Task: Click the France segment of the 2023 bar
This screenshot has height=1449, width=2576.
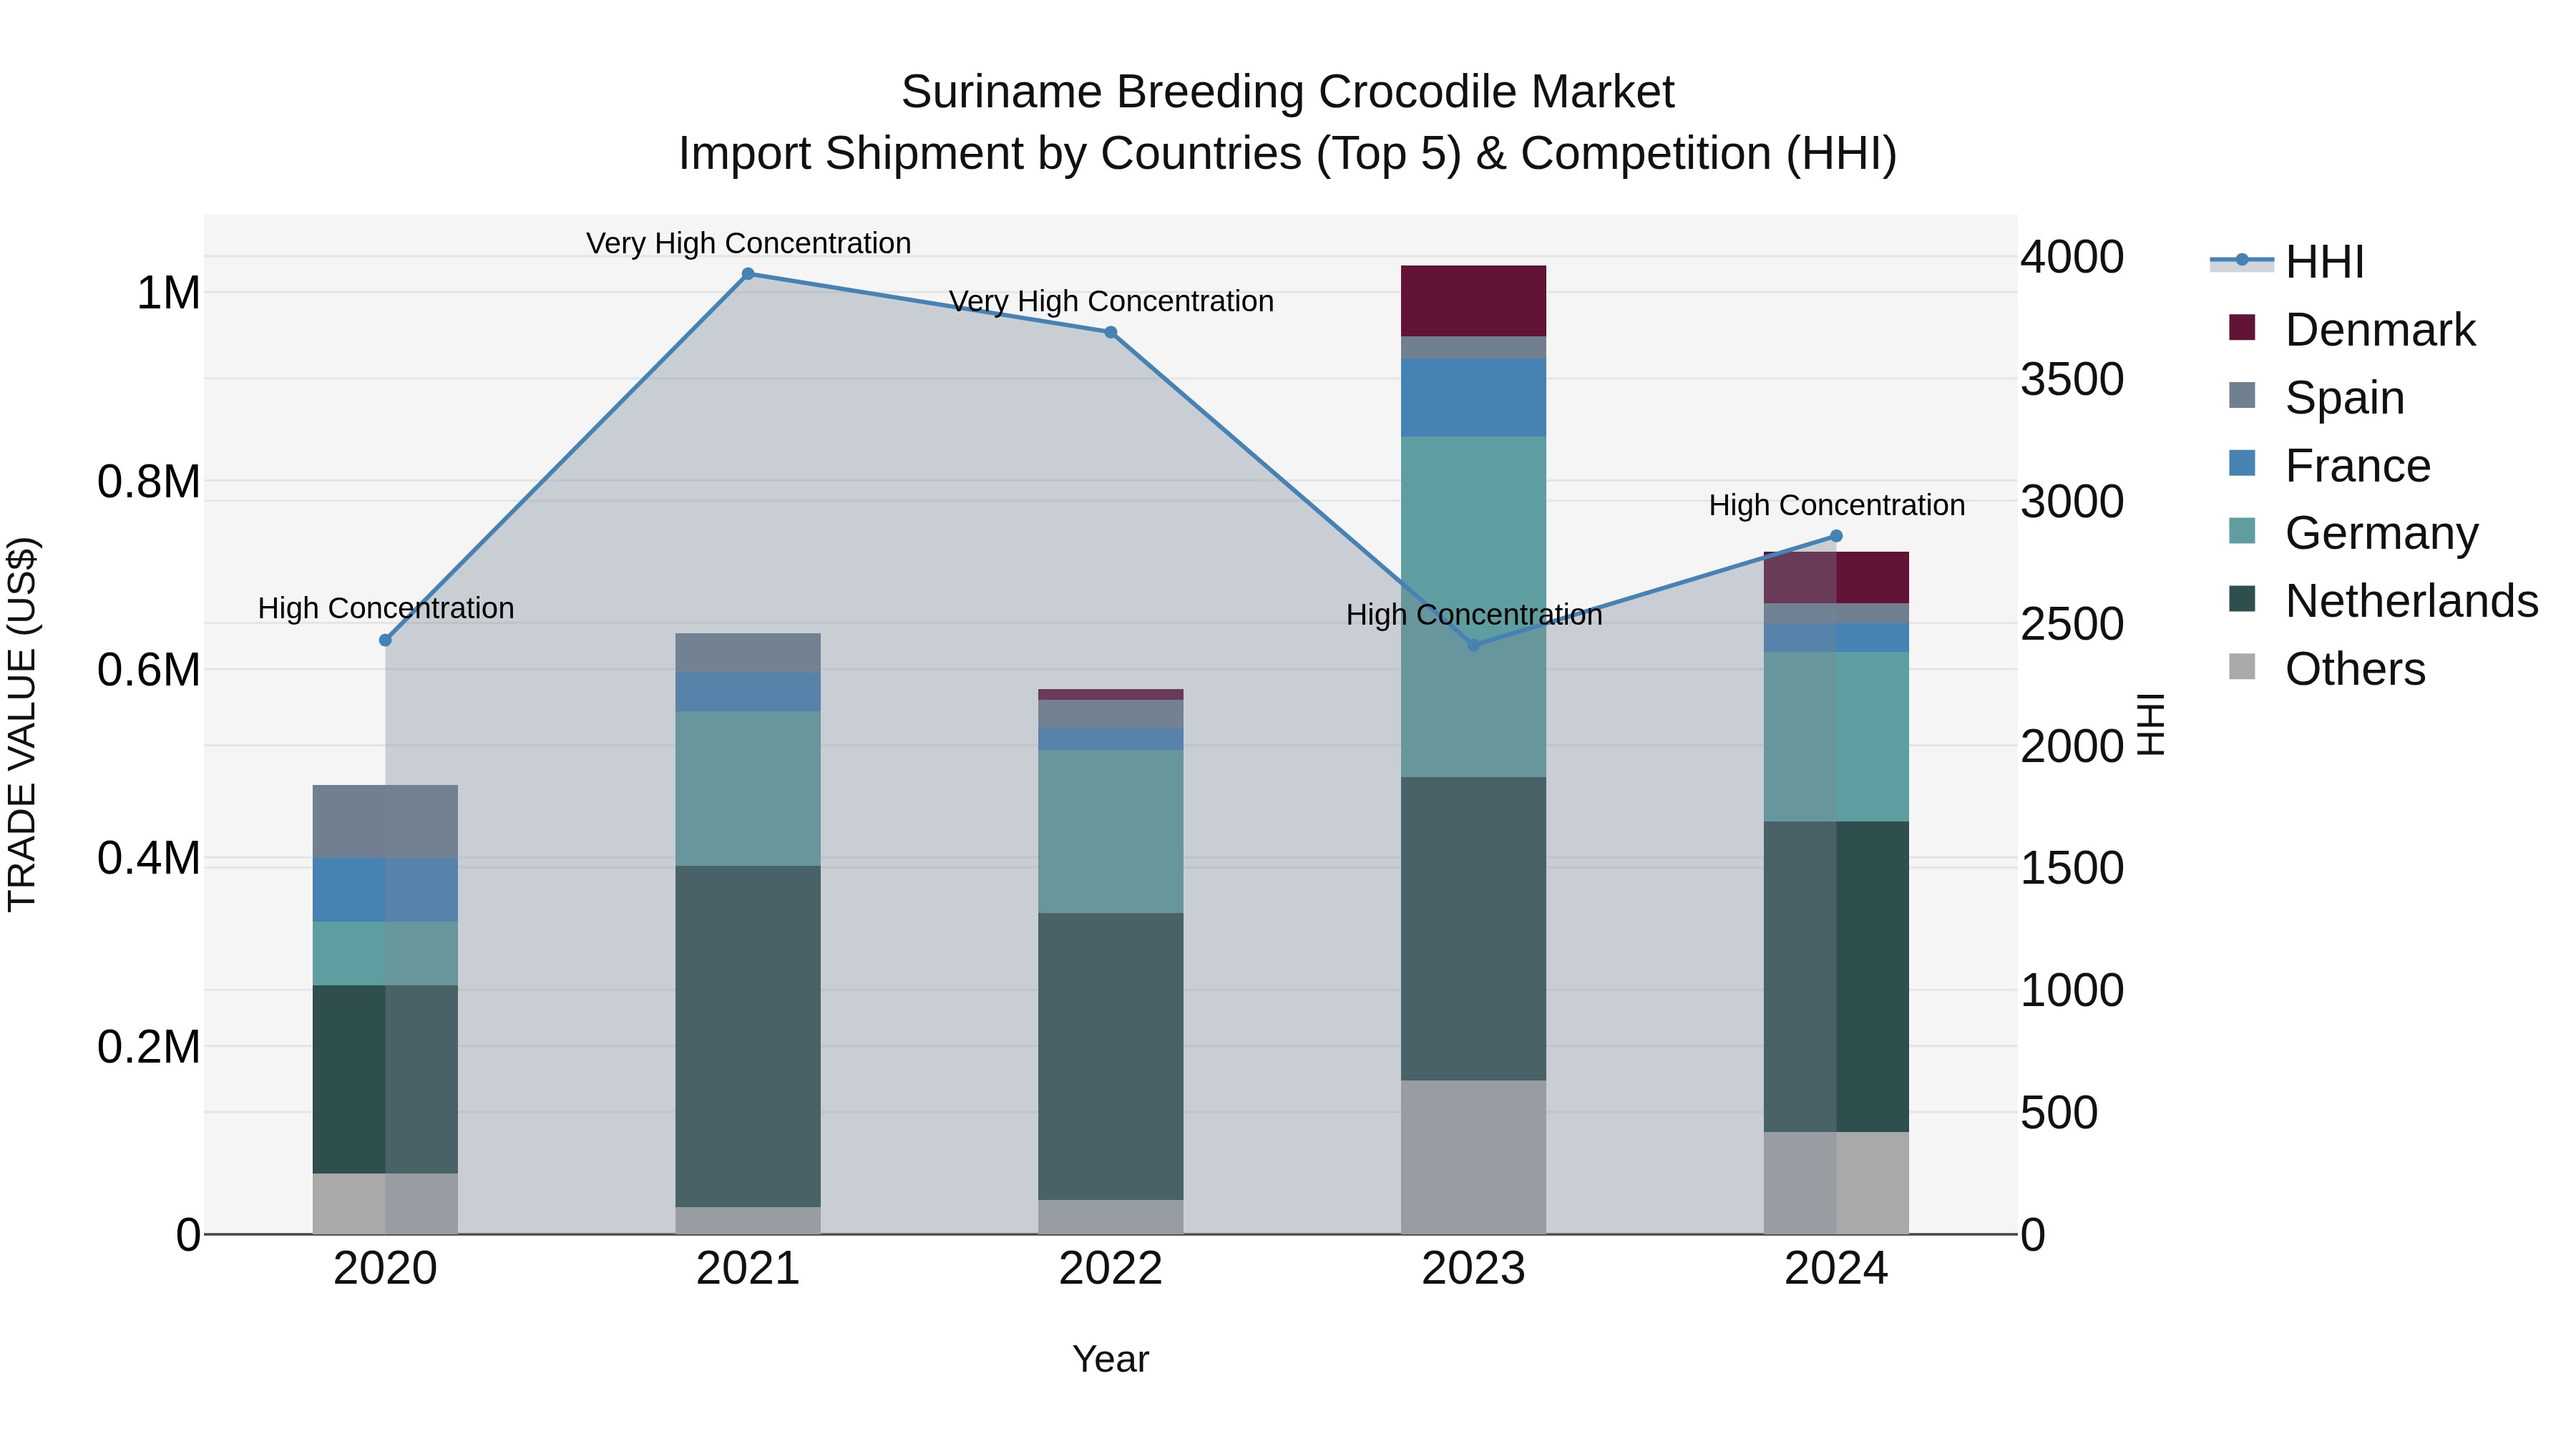Action: point(1473,398)
